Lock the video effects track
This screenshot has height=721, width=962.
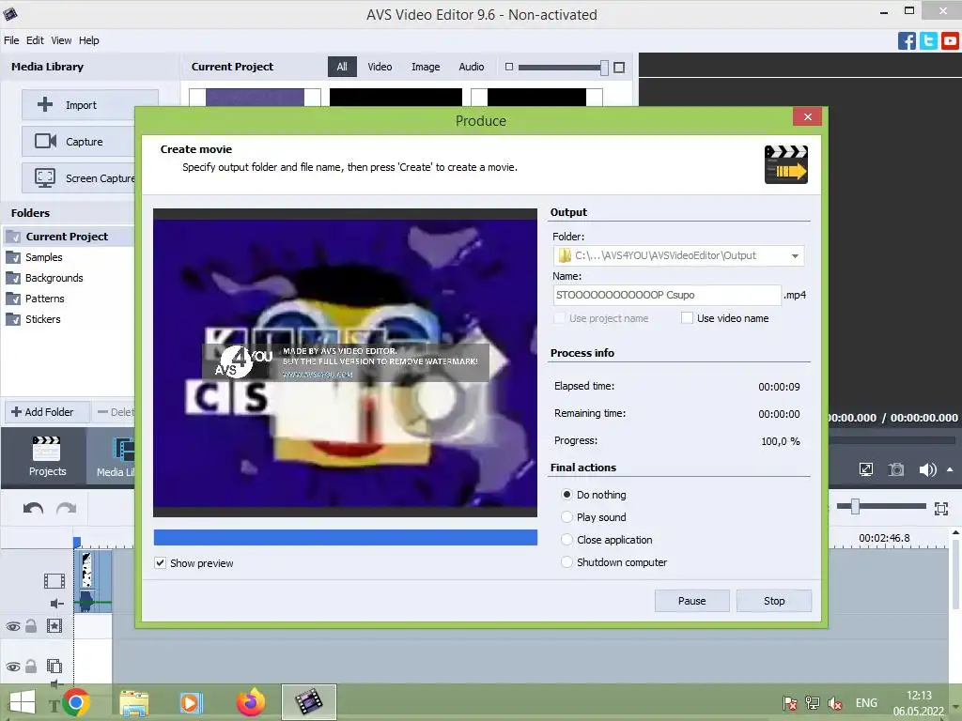(31, 626)
